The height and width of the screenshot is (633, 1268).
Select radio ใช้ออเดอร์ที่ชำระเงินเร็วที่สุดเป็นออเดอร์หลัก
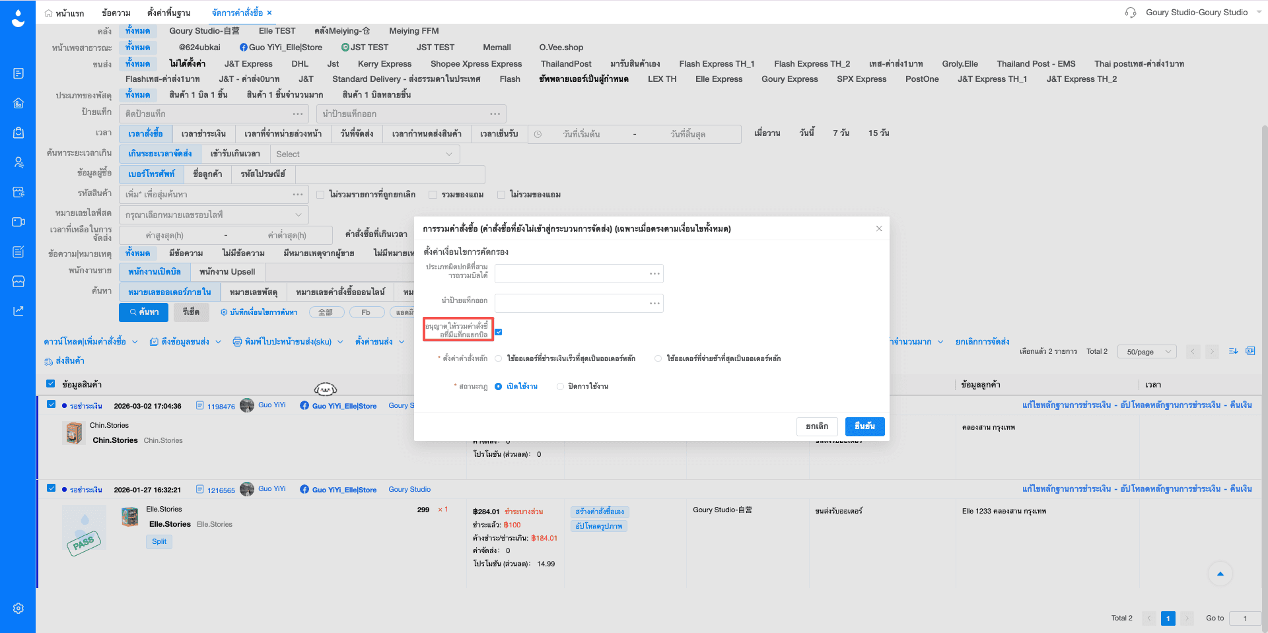pyautogui.click(x=499, y=358)
